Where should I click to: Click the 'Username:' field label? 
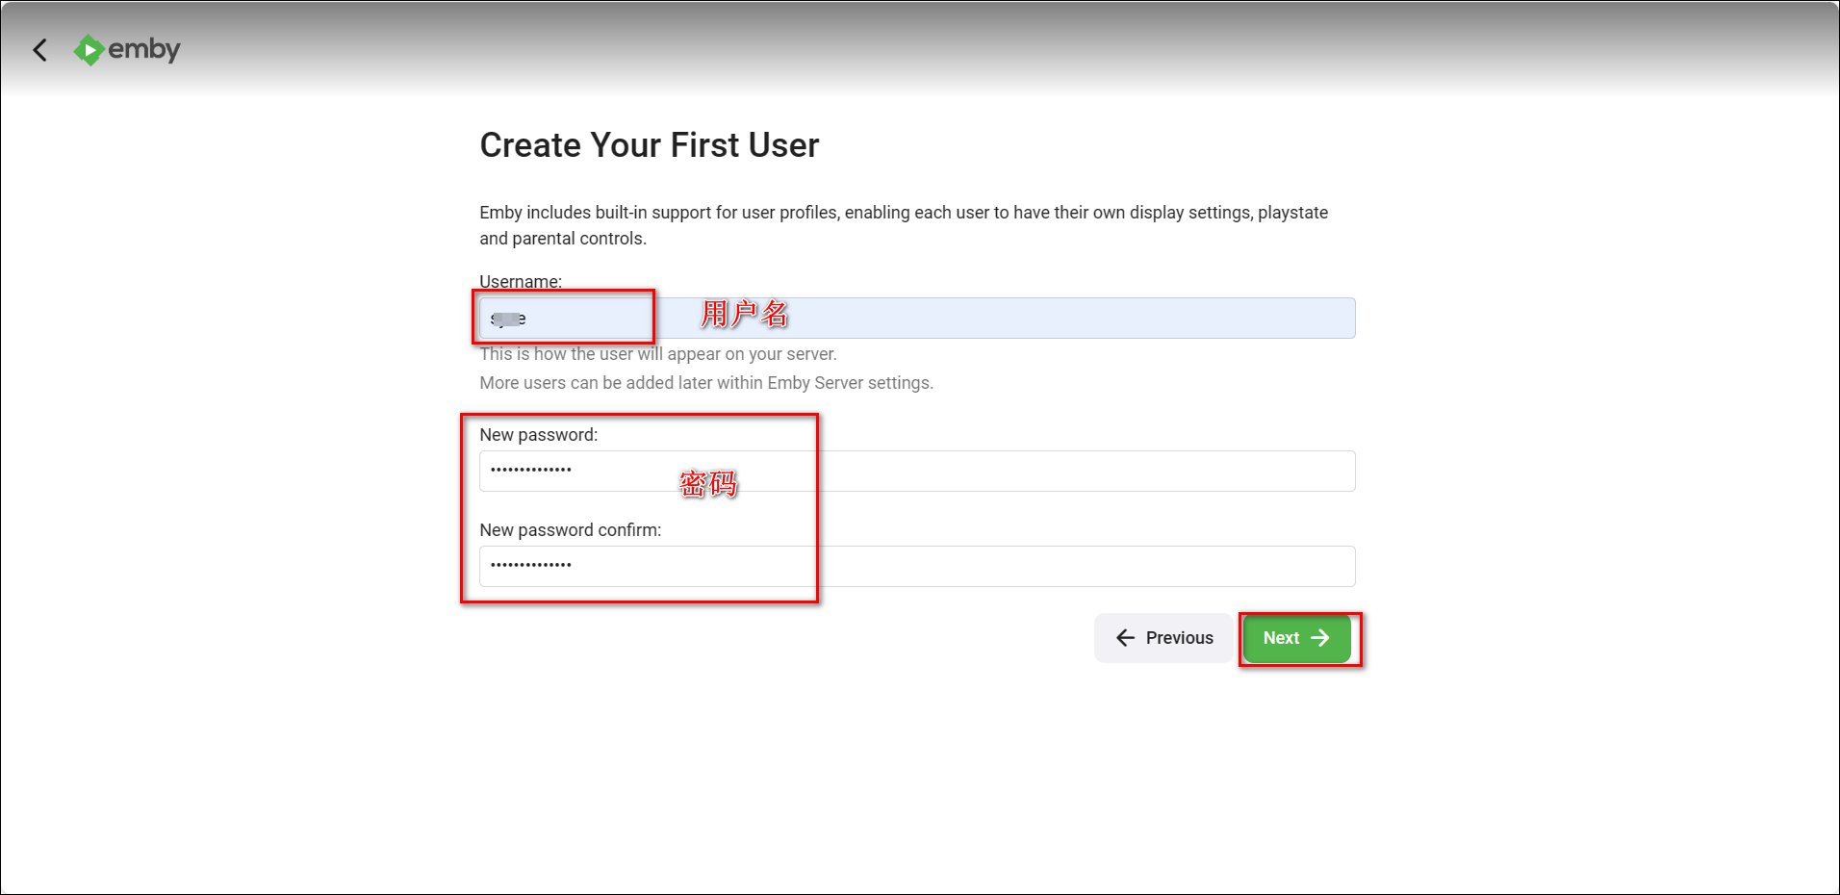click(x=521, y=281)
